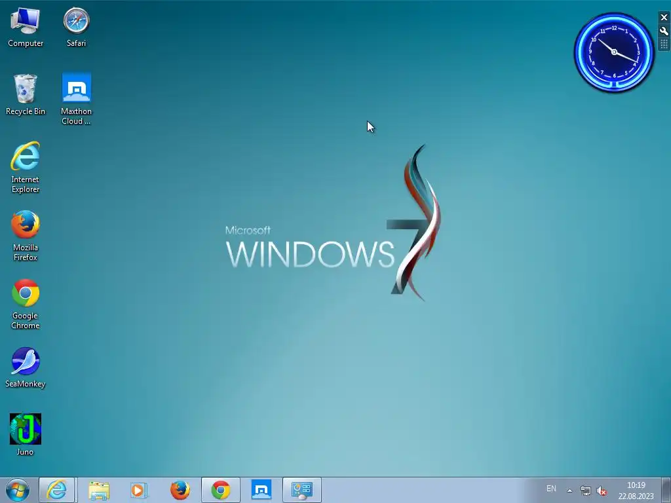This screenshot has width=671, height=503.
Task: Select the Maxthon Cloud desktop shortcut
Action: (x=76, y=100)
